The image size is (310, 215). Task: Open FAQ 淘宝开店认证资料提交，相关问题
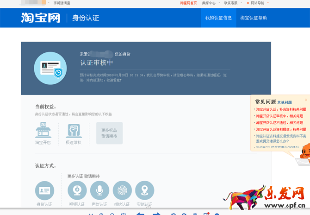(x=281, y=129)
